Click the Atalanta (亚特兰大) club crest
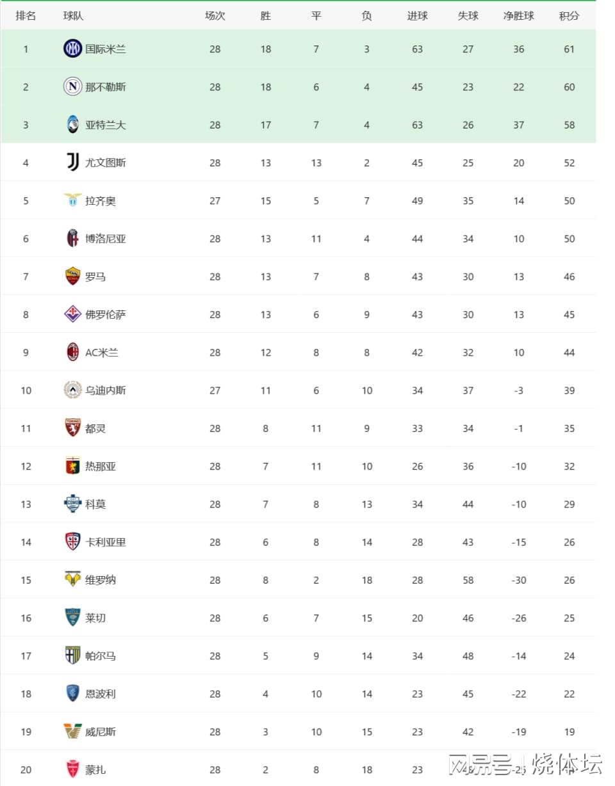 73,124
